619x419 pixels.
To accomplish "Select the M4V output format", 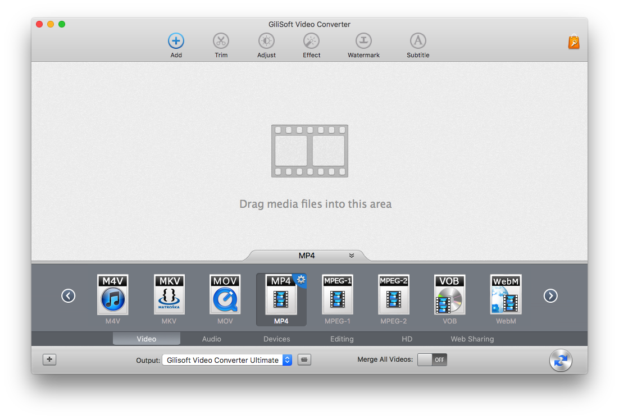I will pos(113,299).
